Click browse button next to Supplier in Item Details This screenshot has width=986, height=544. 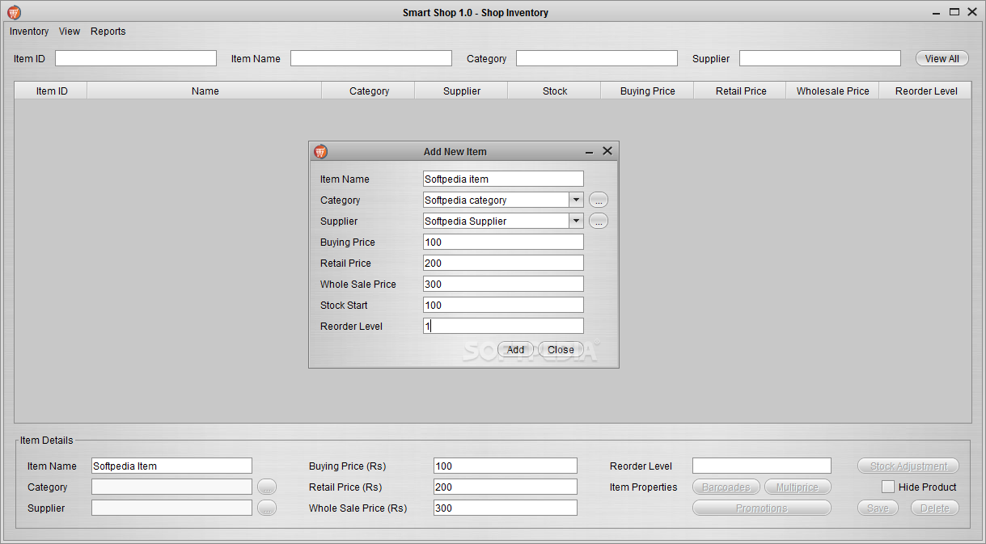pos(267,508)
